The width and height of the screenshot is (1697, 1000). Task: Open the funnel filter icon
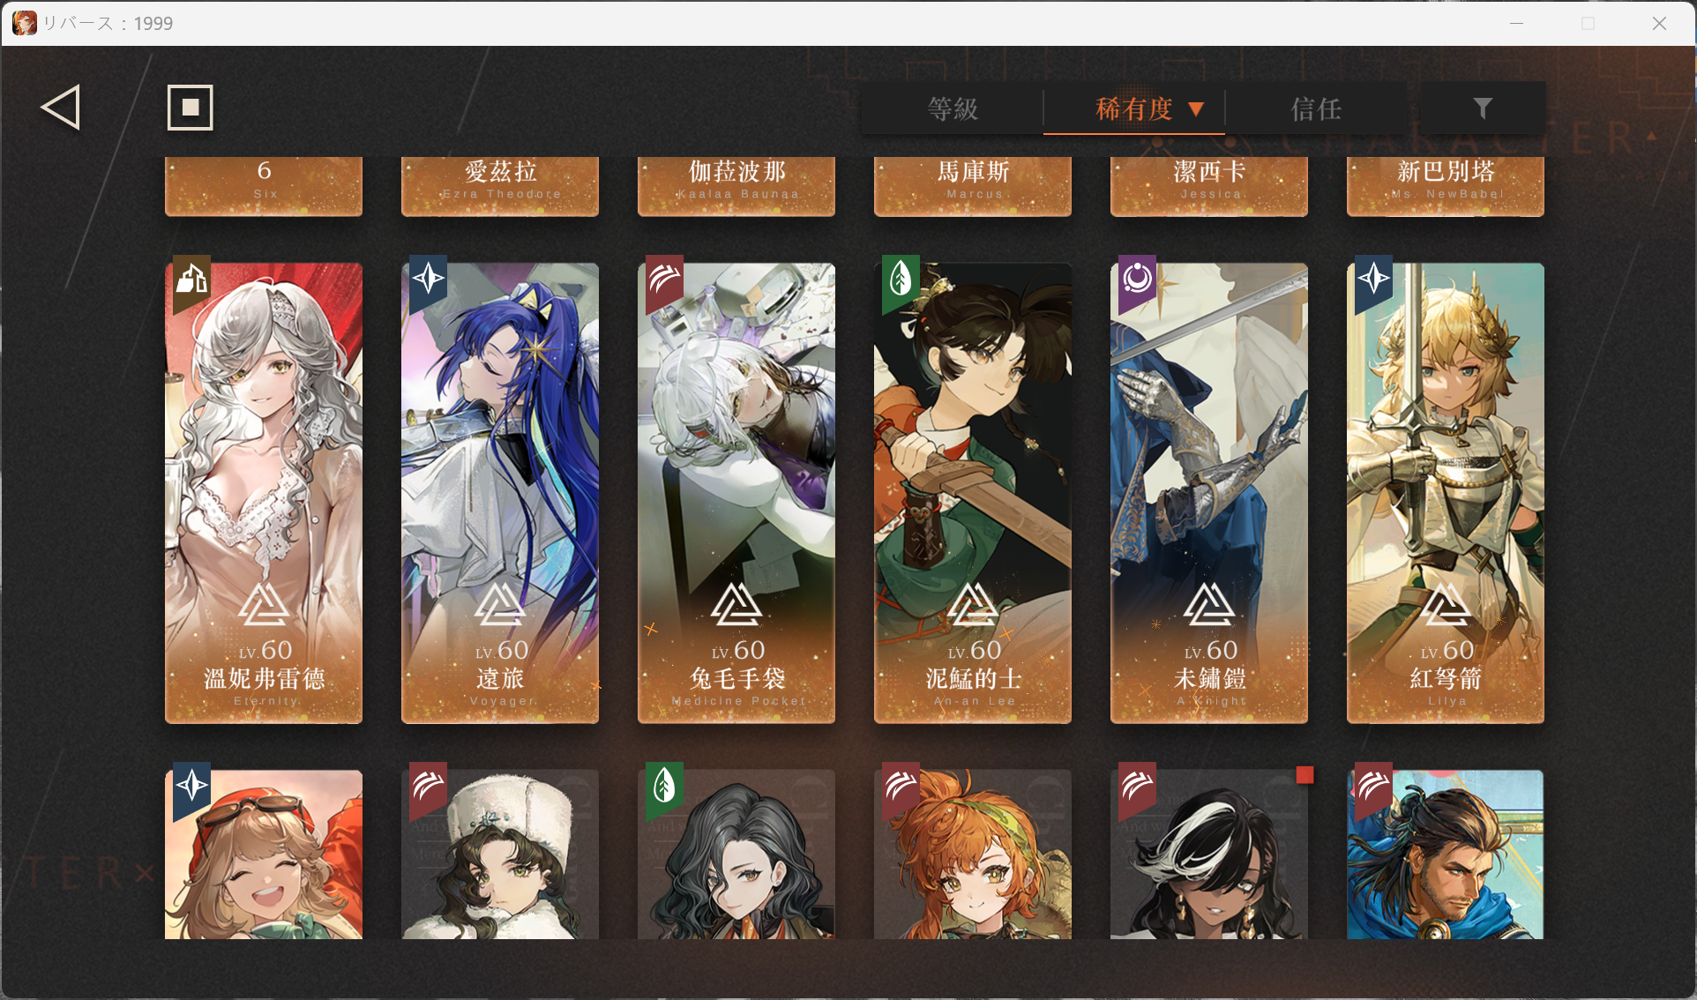pyautogui.click(x=1482, y=108)
